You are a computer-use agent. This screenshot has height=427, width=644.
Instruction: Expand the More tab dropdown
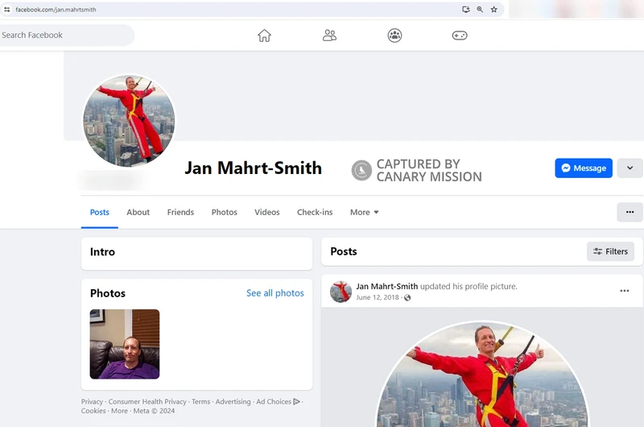click(x=365, y=212)
